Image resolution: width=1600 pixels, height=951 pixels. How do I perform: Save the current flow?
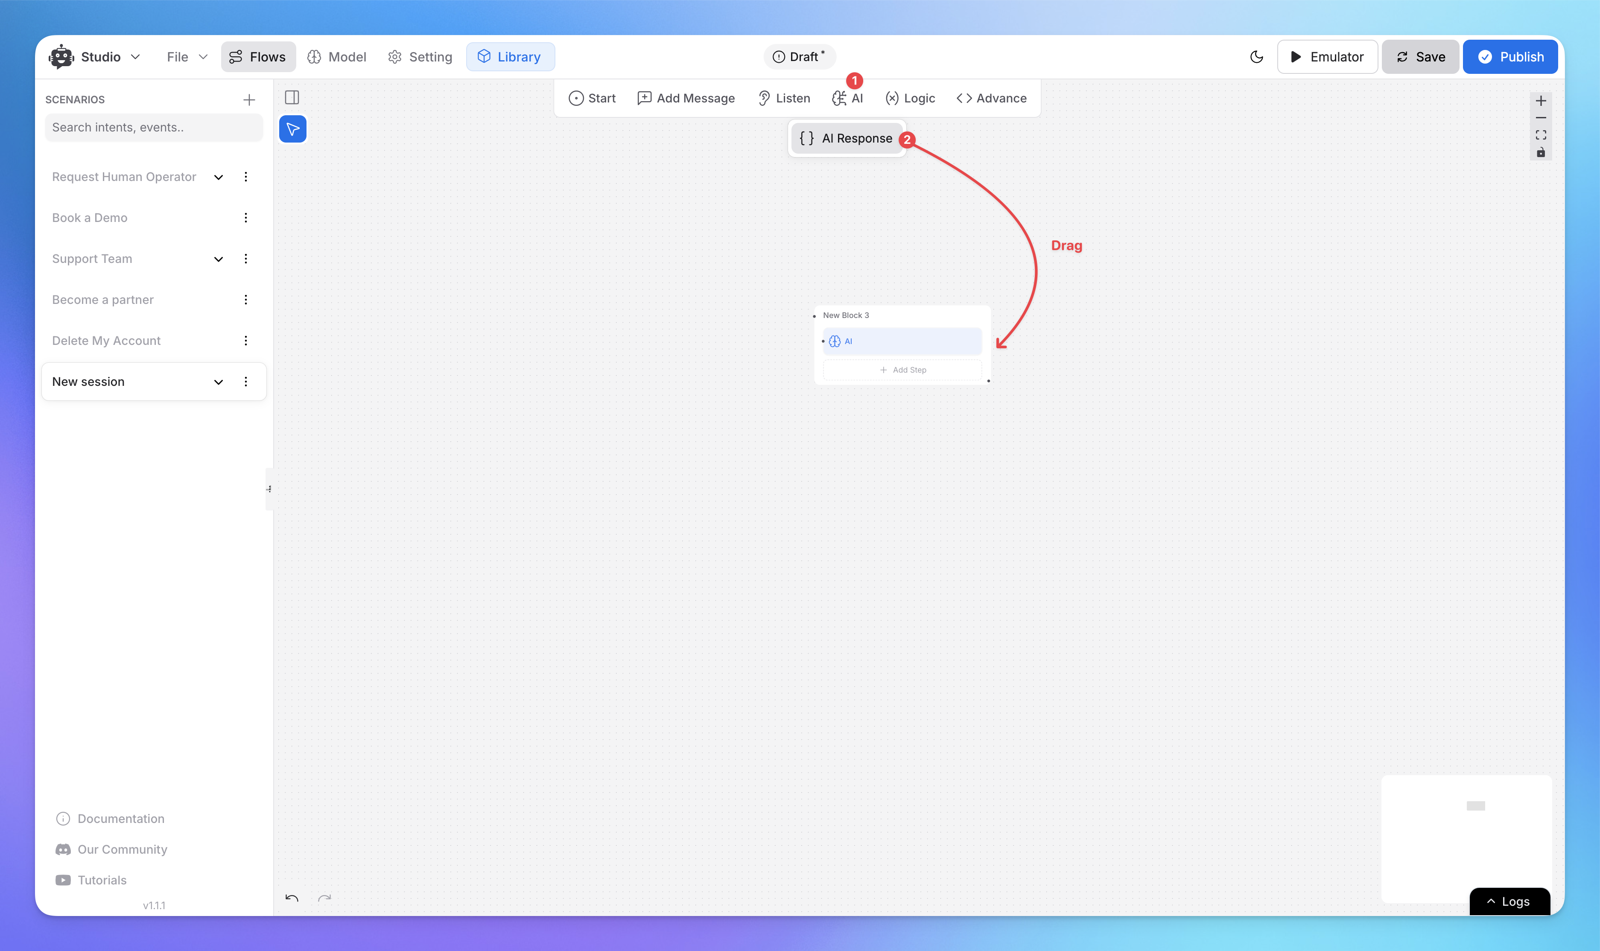point(1420,56)
